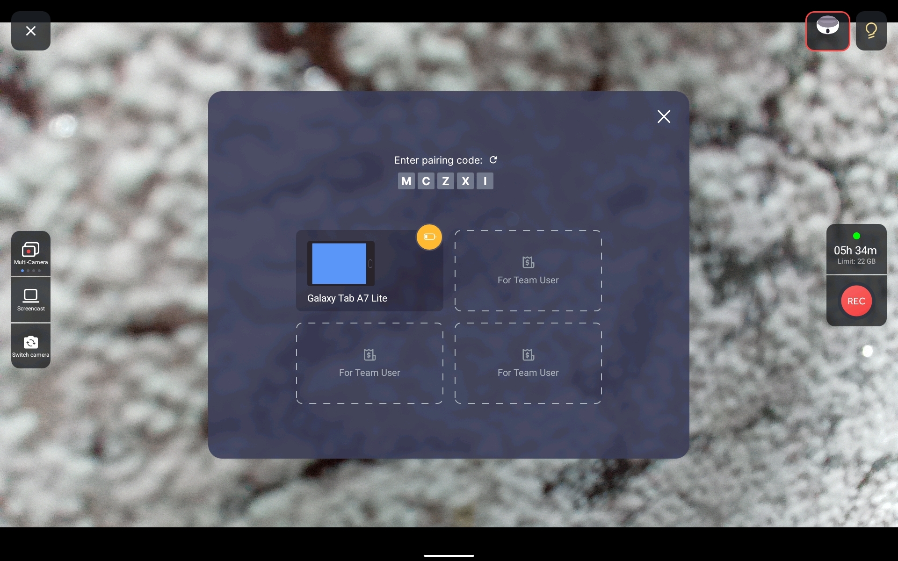Click the pairing code letter Z
Viewport: 898px width, 561px height.
point(445,180)
